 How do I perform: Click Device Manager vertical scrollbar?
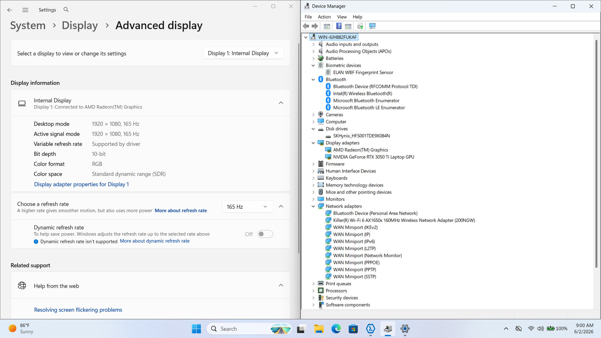(596, 153)
